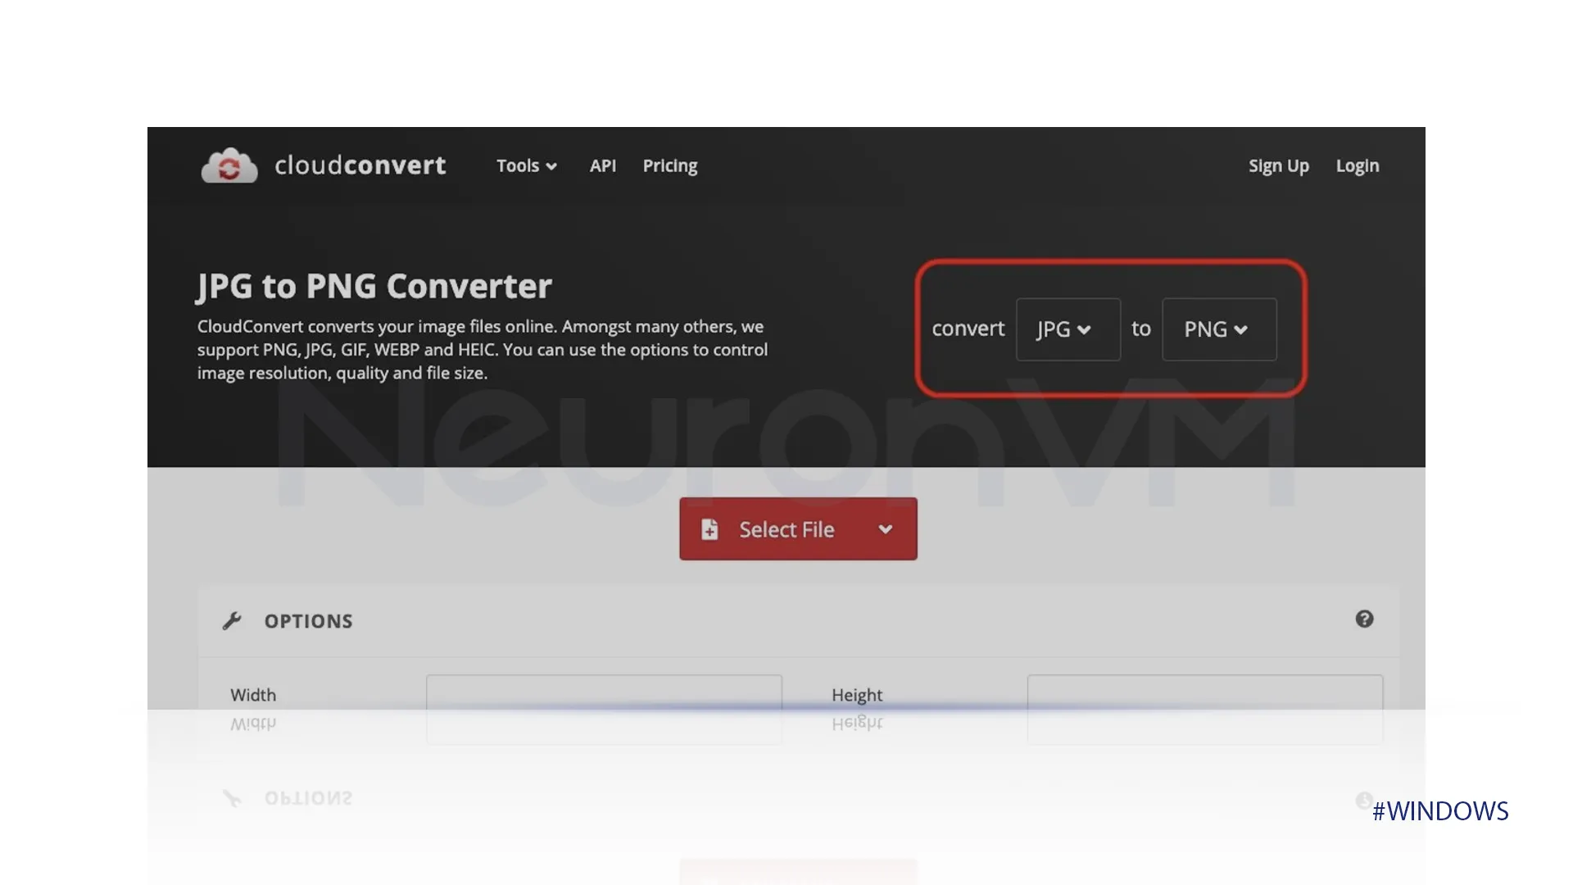1573x885 pixels.
Task: Click the file-plus icon in Select File
Action: (x=709, y=529)
